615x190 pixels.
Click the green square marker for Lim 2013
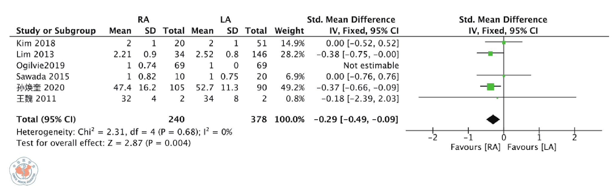click(x=490, y=54)
